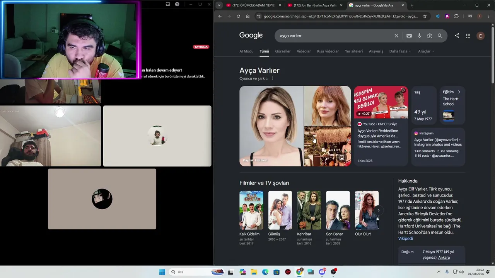Image resolution: width=495 pixels, height=278 pixels.
Task: Show more Filmler ve TV şovları
Action: pos(379,210)
